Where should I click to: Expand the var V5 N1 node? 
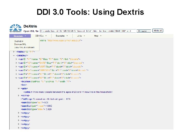[16, 74]
